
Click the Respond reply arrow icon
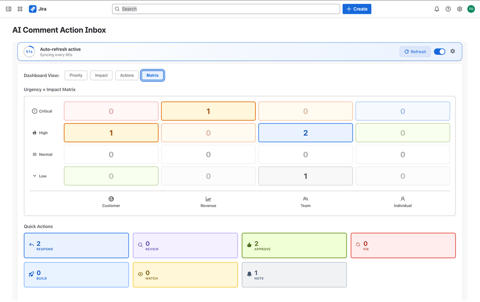(31, 245)
